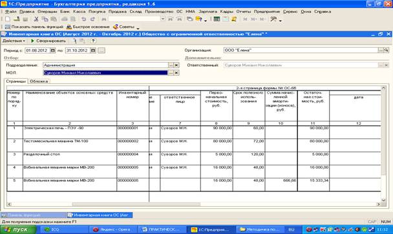The image size is (393, 234).
Task: Open the Действия dropdown menu
Action: coord(14,41)
